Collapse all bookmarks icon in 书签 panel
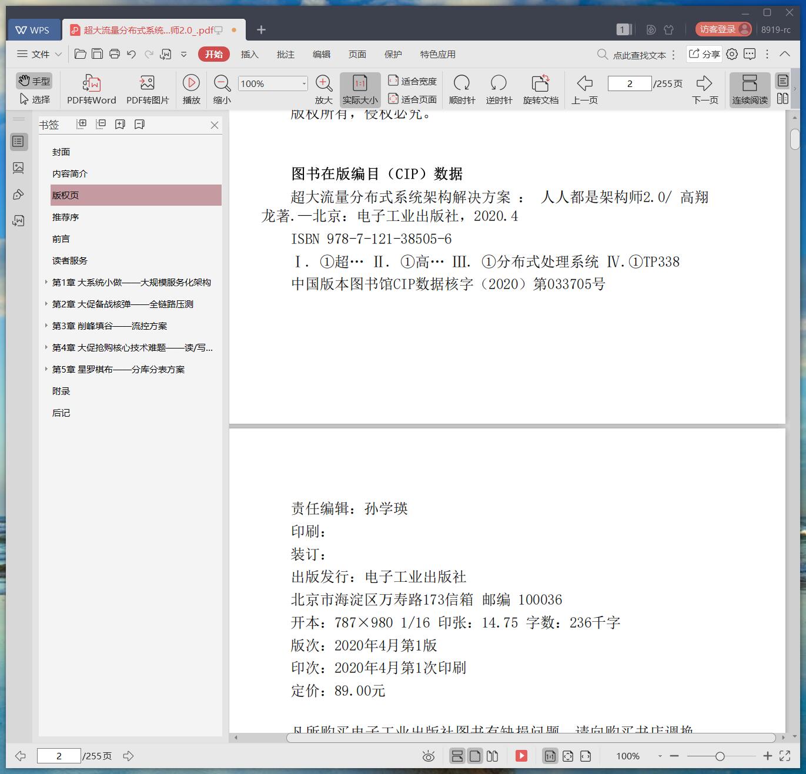This screenshot has width=806, height=774. (101, 124)
